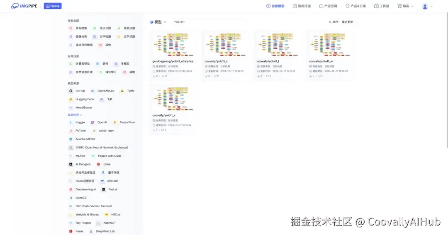Click the 飞桨 source icon
Viewport: 448px width, 235px height.
tap(102, 99)
